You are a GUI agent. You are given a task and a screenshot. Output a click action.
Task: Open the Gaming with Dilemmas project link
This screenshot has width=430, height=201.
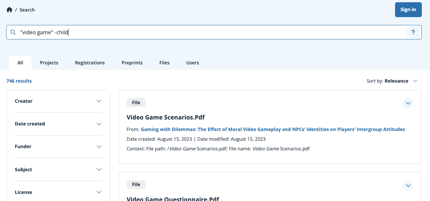coord(273,129)
